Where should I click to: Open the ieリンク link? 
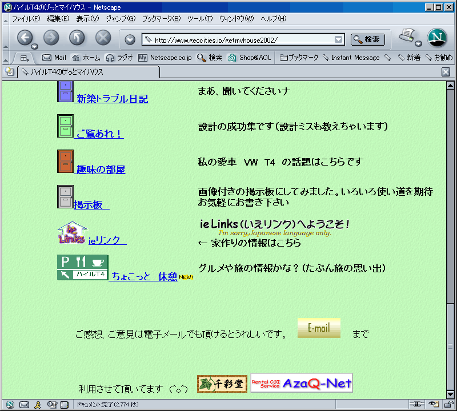107,240
